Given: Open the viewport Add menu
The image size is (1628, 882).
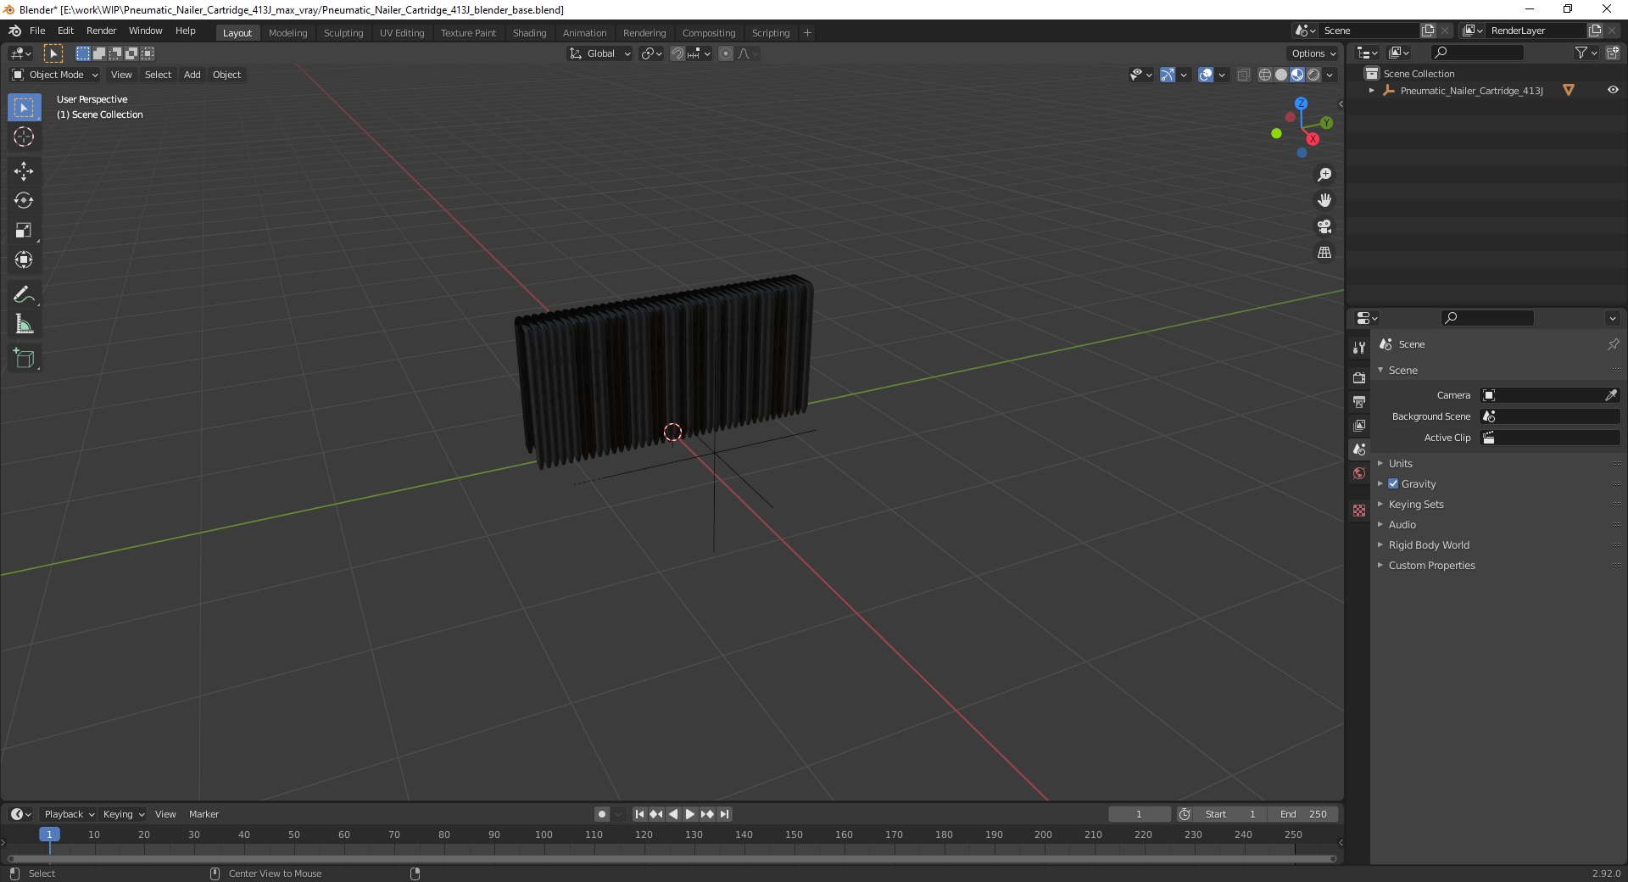Looking at the screenshot, I should click(x=192, y=75).
